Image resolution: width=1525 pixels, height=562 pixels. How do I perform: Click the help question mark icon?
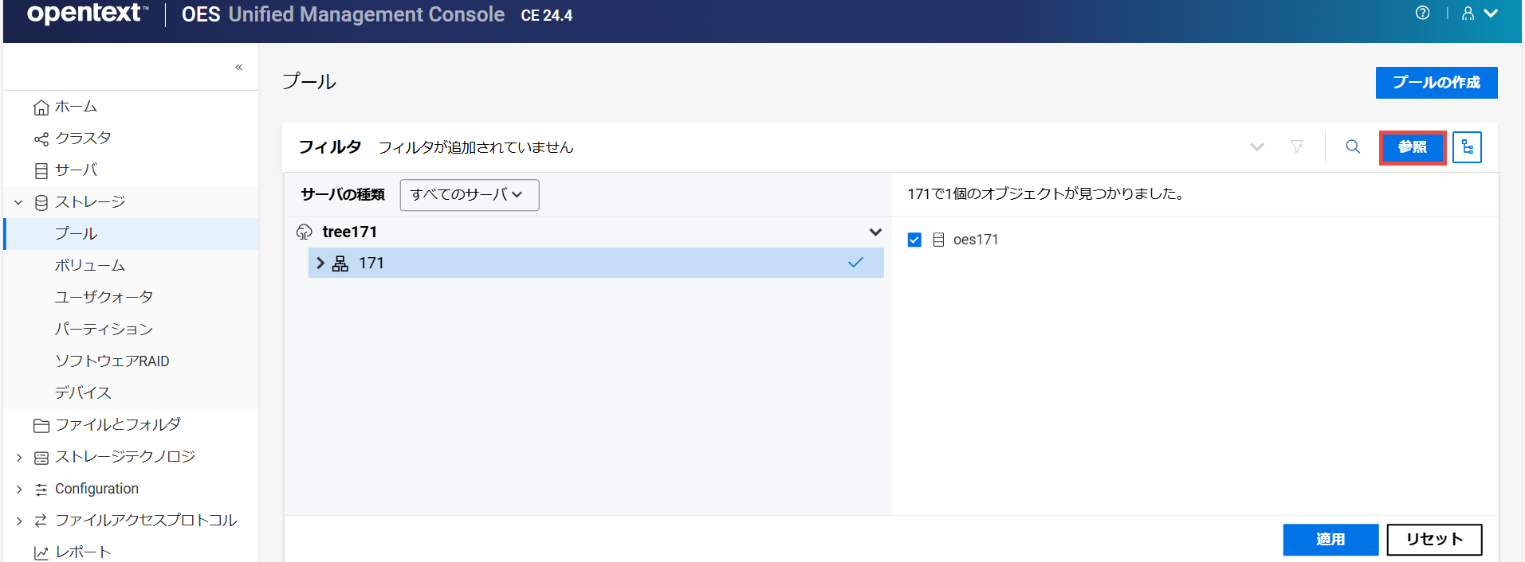tap(1422, 14)
